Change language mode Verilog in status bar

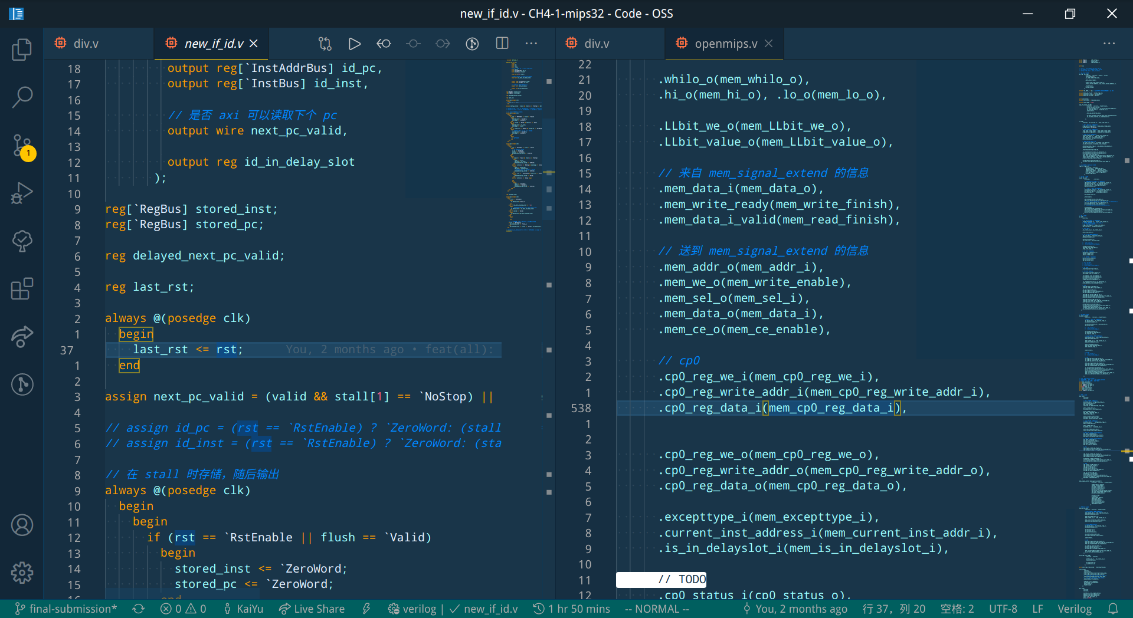(1075, 609)
